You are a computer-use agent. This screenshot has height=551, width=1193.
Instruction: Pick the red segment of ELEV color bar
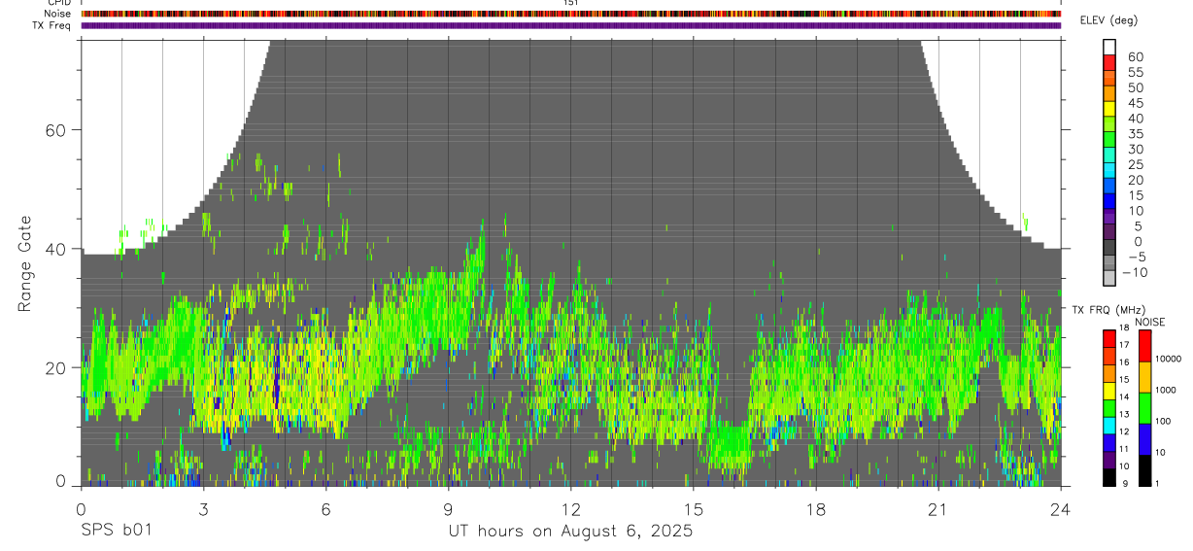pos(1109,61)
